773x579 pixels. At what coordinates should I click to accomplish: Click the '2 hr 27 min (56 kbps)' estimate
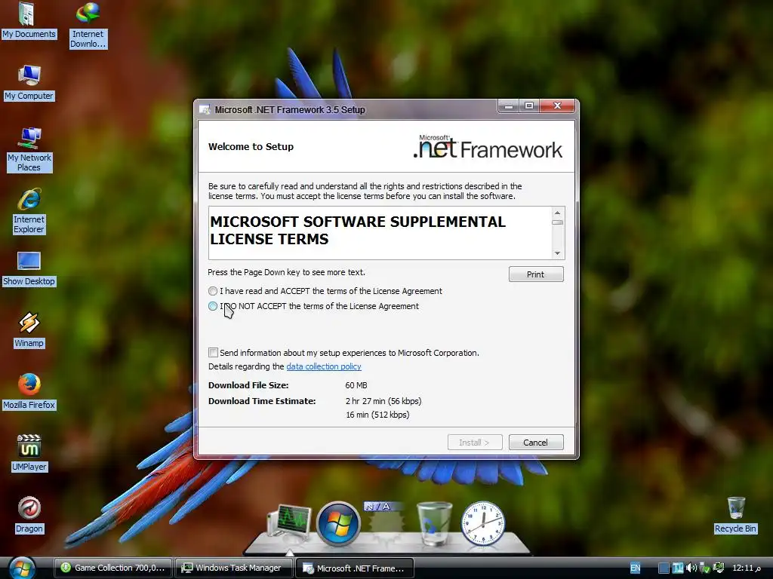[383, 401]
